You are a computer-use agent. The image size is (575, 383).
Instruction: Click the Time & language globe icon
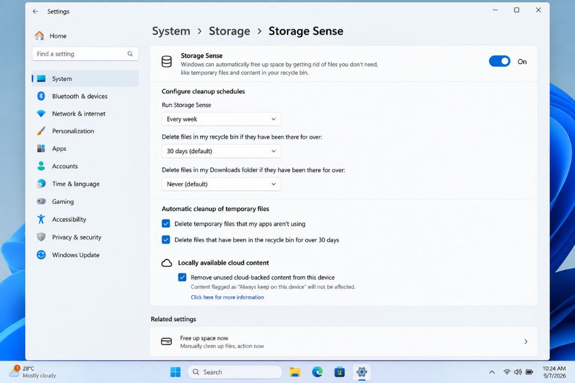pyautogui.click(x=41, y=184)
